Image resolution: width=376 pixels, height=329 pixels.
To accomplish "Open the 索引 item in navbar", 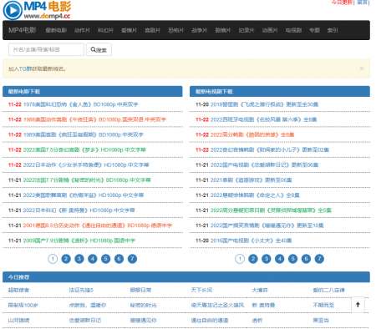I will (333, 30).
